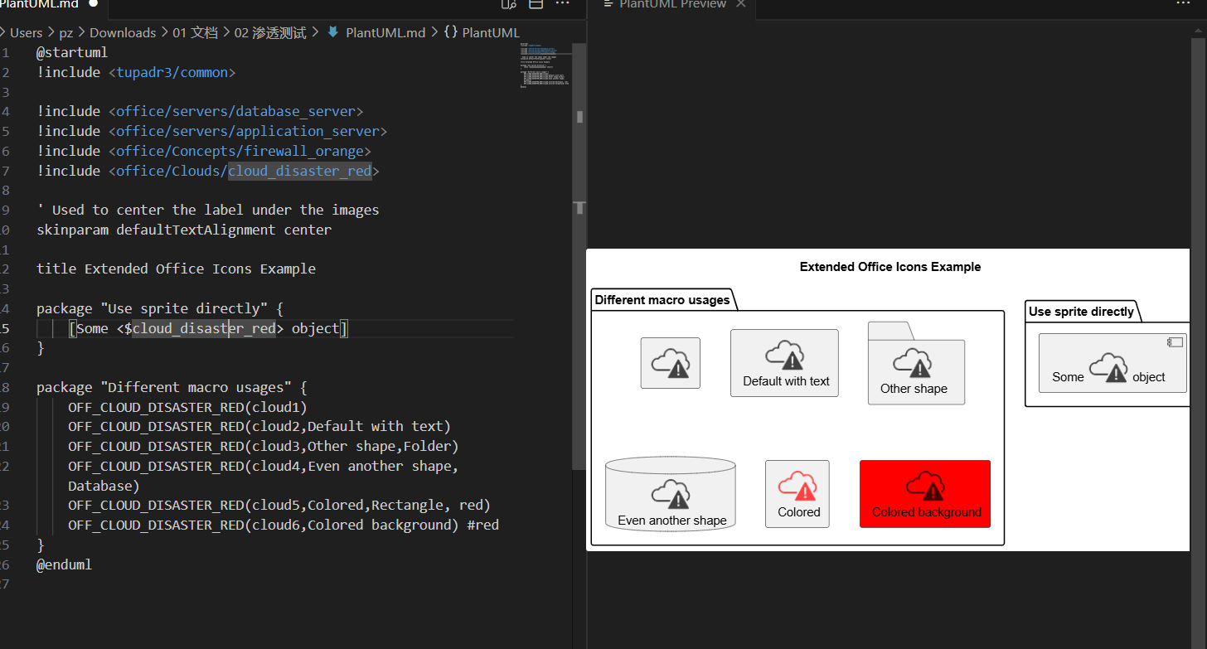
Task: Click the cloud disaster icon without label
Action: 671,363
